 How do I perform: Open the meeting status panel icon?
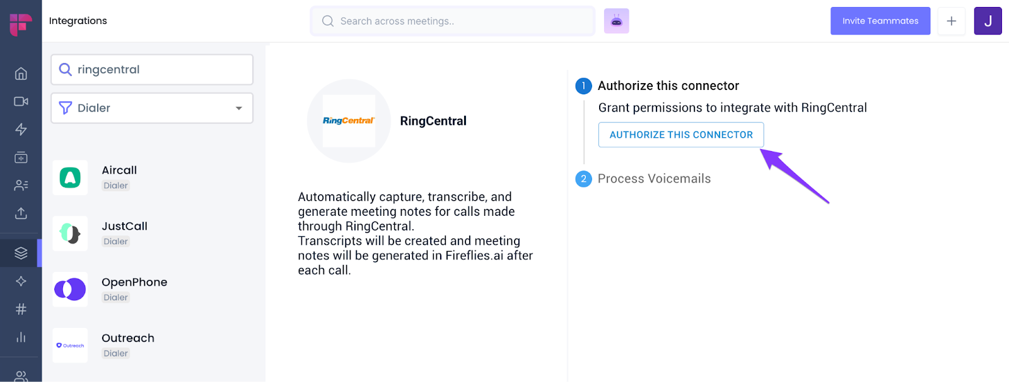(21, 157)
